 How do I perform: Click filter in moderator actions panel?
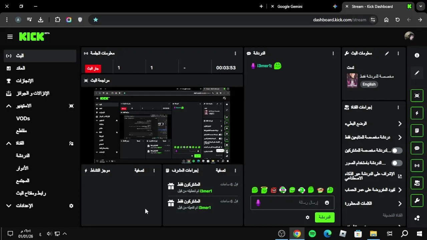[221, 170]
